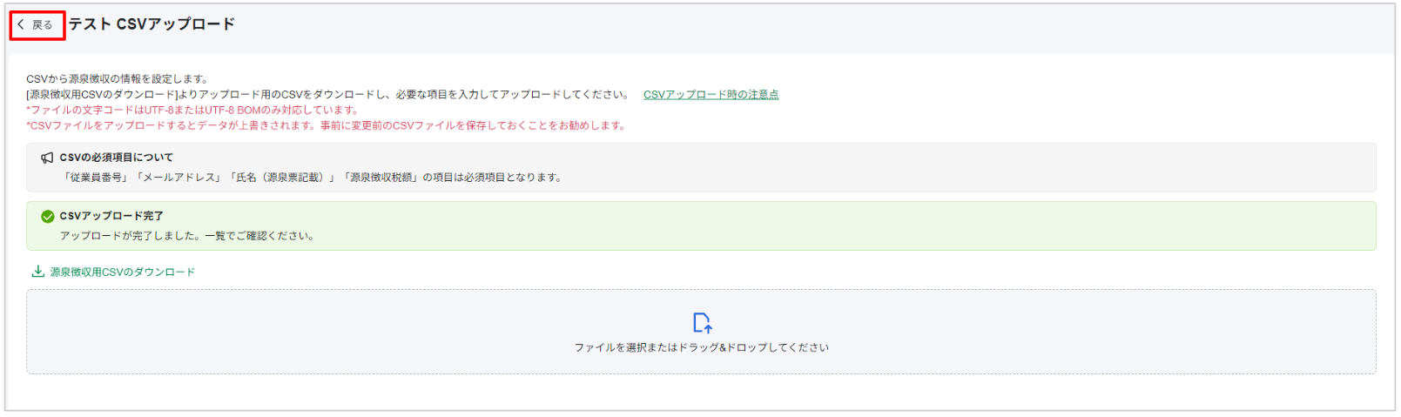Click the blue file upload icon
This screenshot has width=1401, height=417.
[702, 323]
